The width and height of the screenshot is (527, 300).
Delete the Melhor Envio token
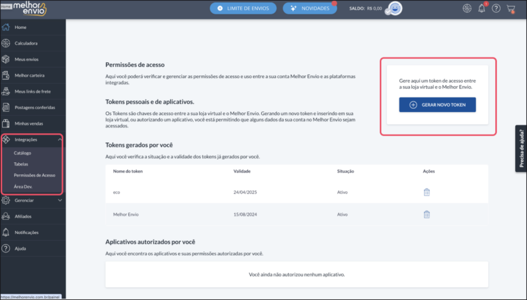pyautogui.click(x=427, y=214)
